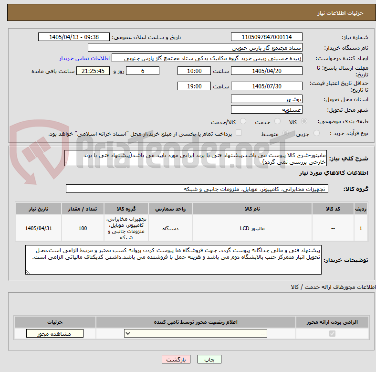This screenshot has width=376, height=372.
Task: Click the buyer name field ستاد مجتمع گاز پارس جنوبی
Action: click(x=195, y=48)
